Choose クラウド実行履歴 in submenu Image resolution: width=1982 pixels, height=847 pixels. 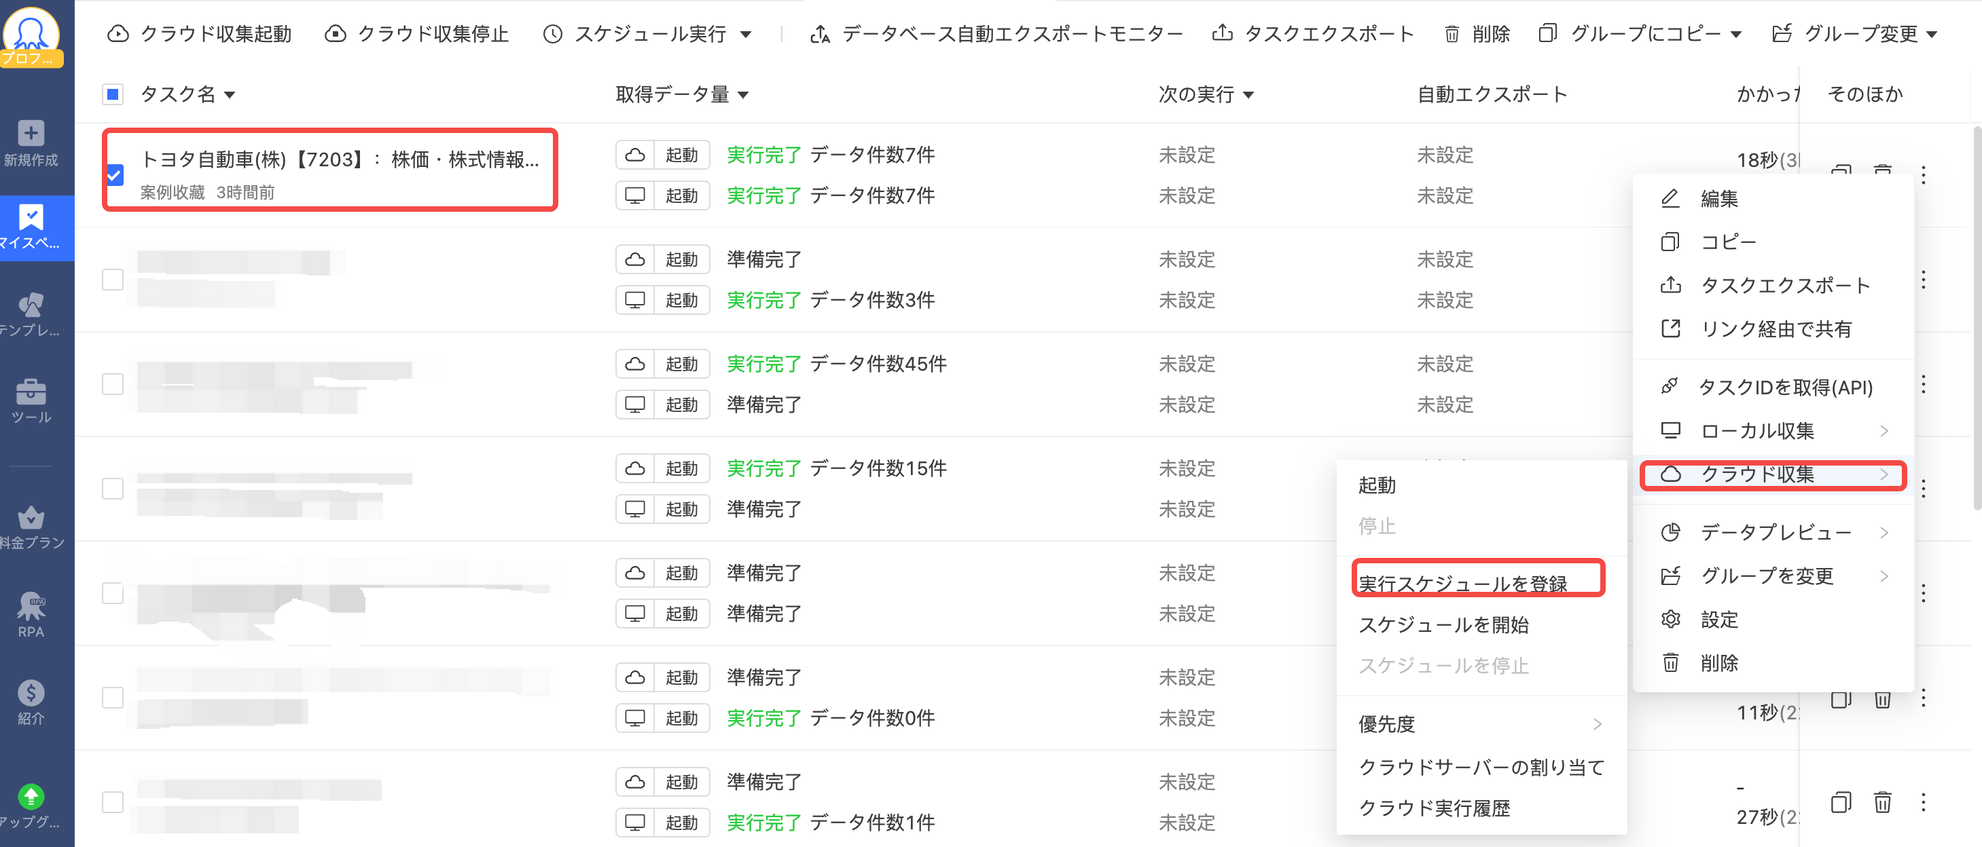pyautogui.click(x=1480, y=808)
